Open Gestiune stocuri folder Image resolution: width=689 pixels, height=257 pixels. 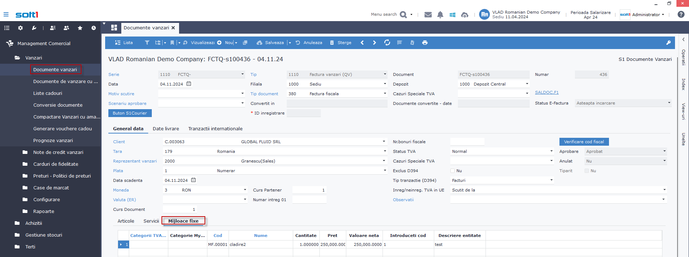44,235
